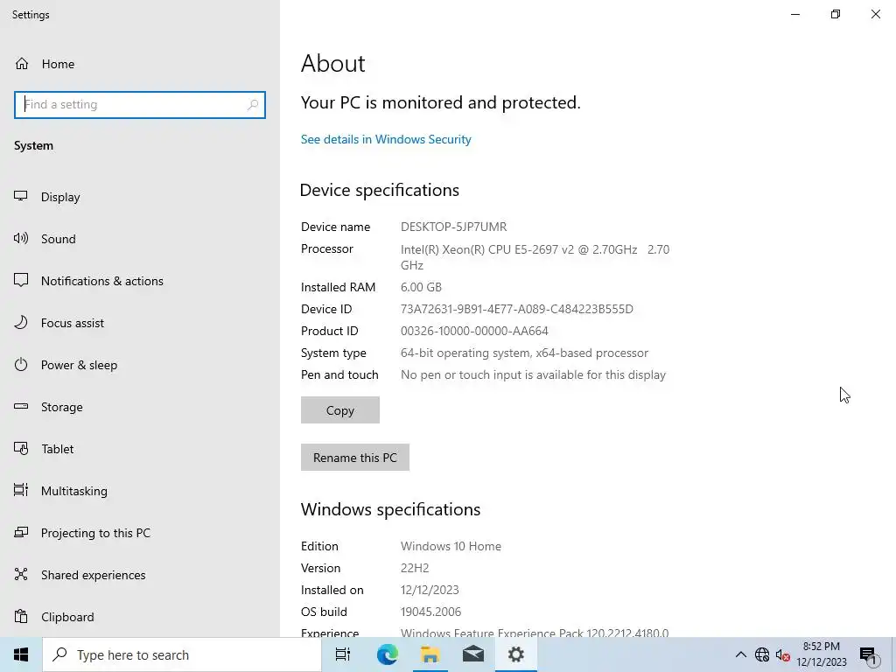Open Task View from the taskbar
This screenshot has width=896, height=672.
(343, 654)
